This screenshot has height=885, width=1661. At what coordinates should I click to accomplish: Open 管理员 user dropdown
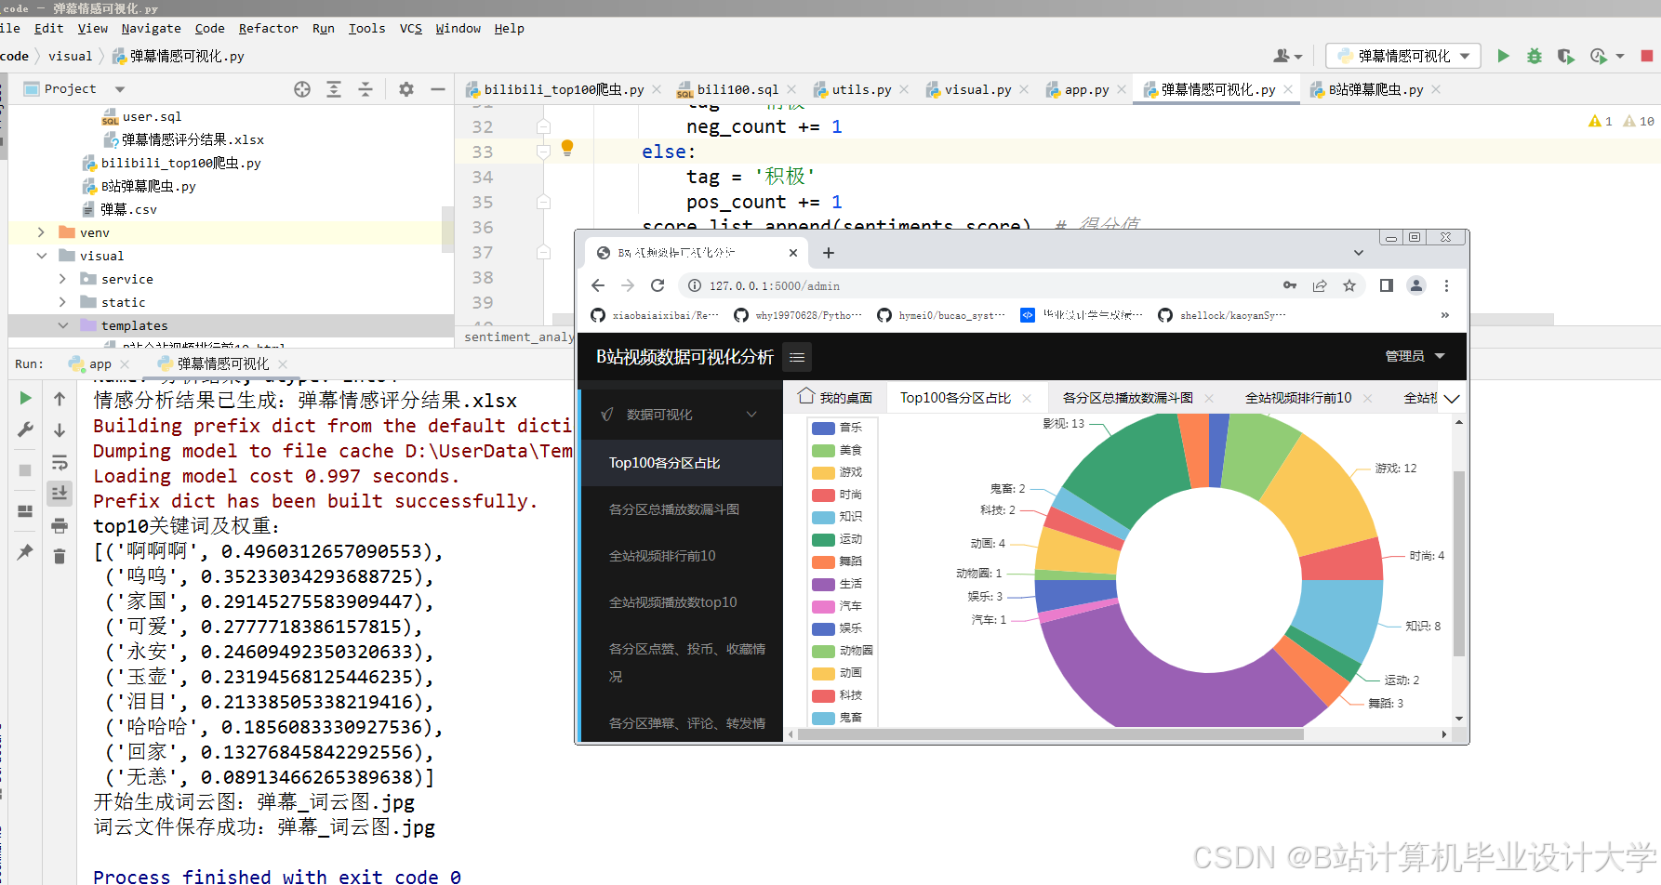click(1415, 356)
